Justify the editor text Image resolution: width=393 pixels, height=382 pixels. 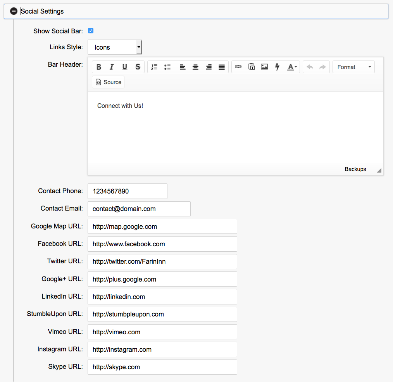pos(222,67)
